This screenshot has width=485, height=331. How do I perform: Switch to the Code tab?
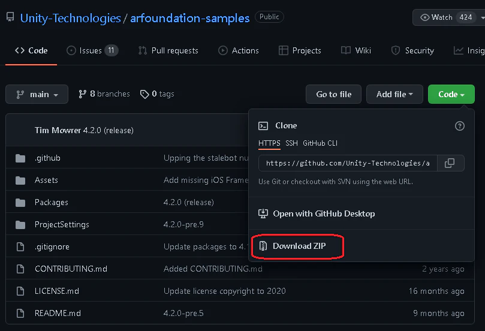[x=31, y=50]
